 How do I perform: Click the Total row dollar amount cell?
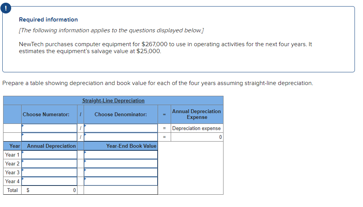click(49, 190)
